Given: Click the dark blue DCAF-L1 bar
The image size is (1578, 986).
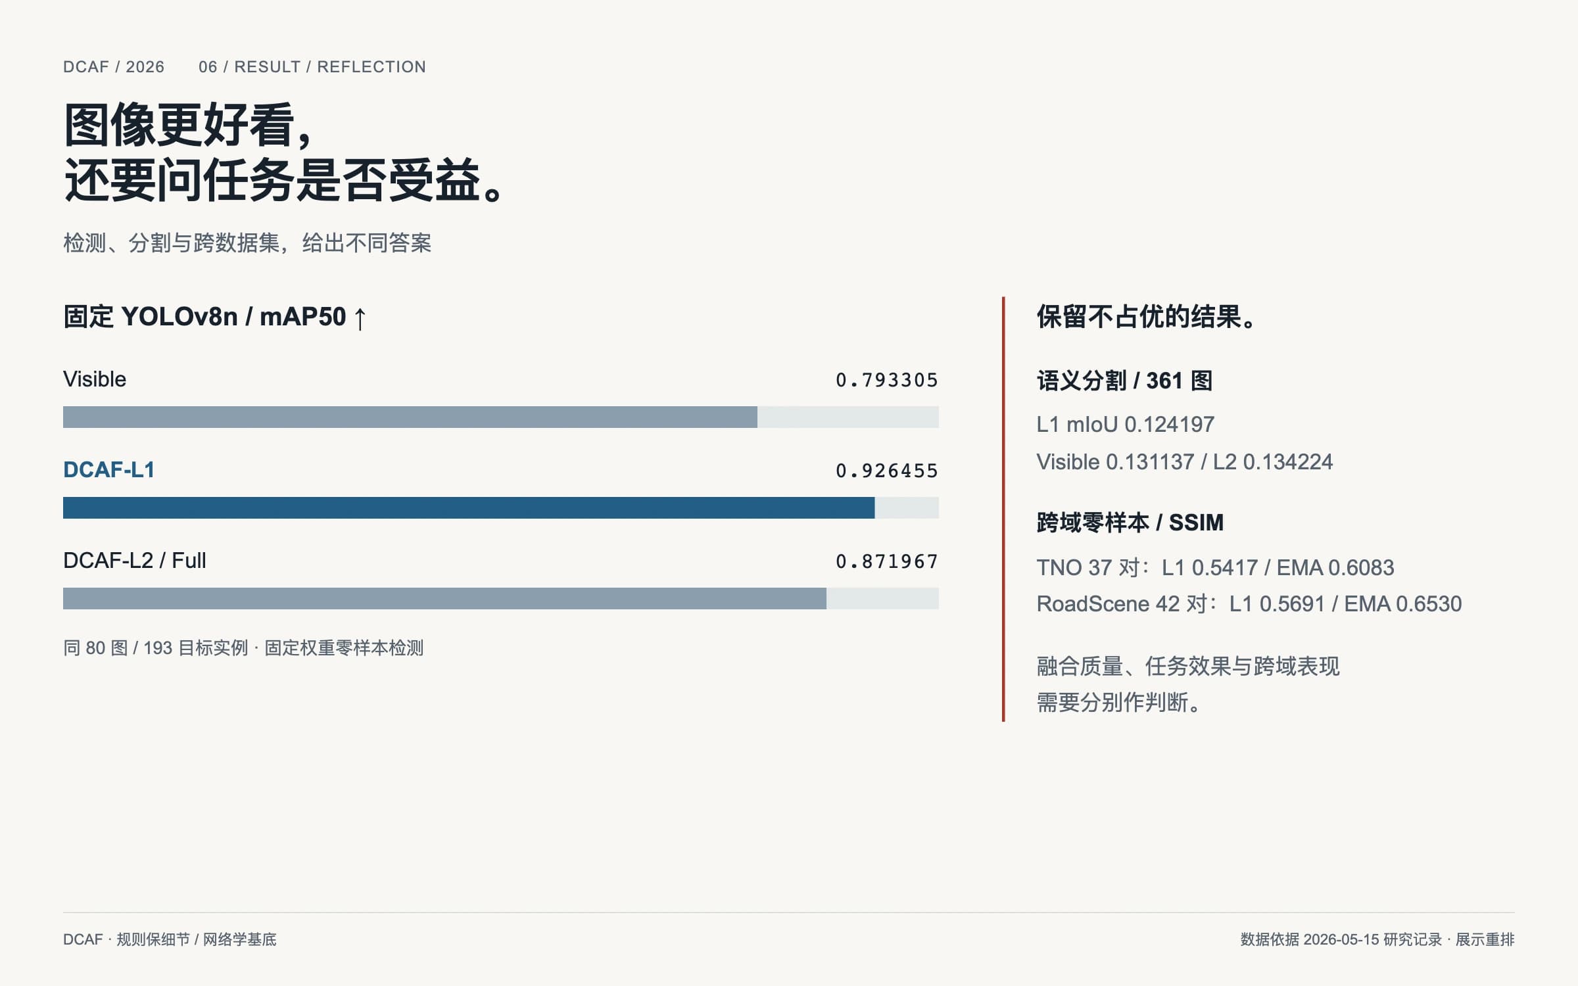Looking at the screenshot, I should [x=469, y=507].
